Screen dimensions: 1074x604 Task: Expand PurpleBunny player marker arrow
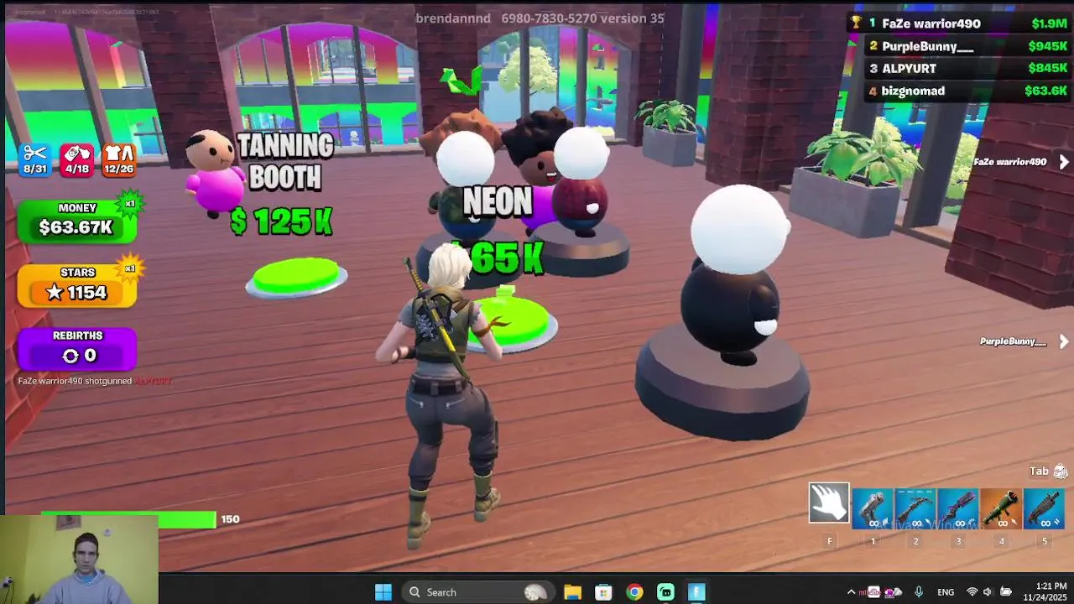1064,341
